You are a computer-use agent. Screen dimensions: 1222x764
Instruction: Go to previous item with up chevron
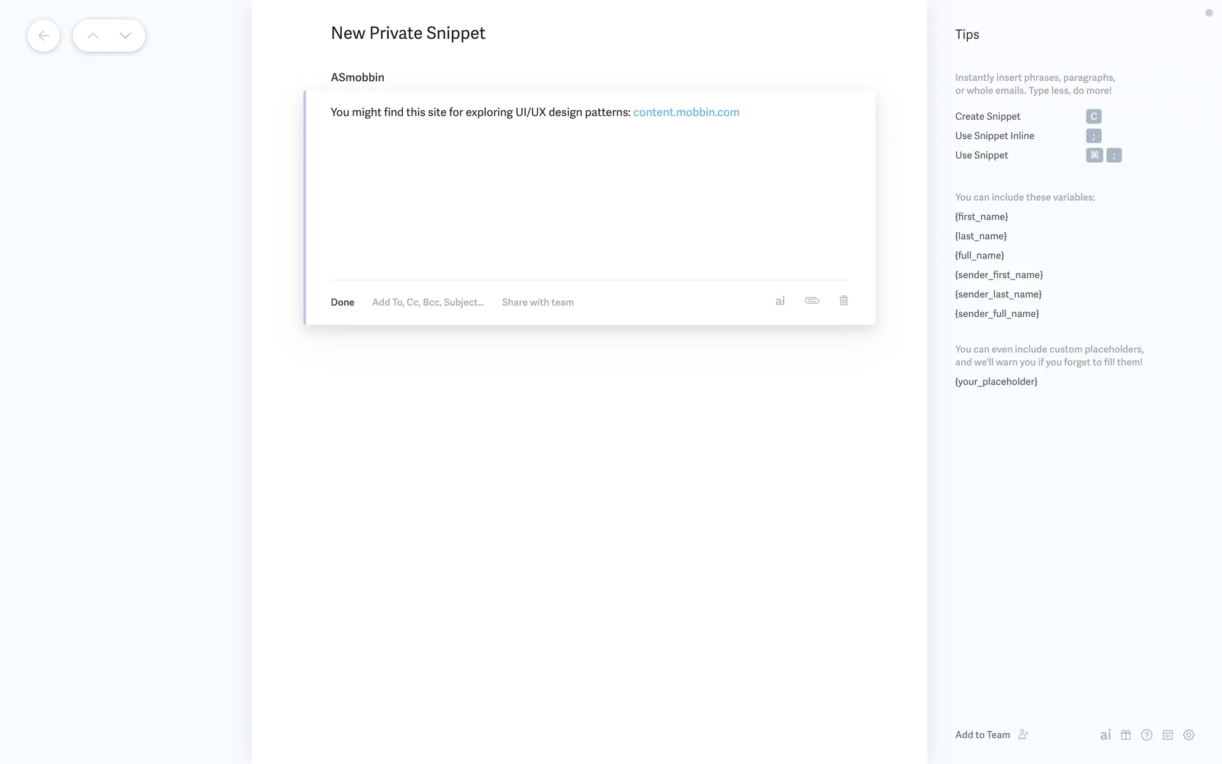tap(93, 36)
